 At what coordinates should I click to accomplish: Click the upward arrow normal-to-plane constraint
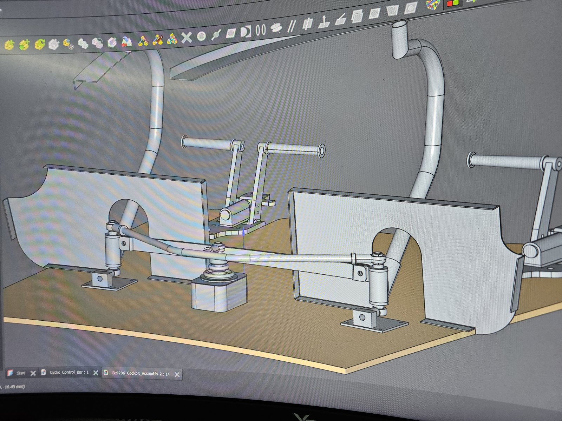click(x=324, y=22)
